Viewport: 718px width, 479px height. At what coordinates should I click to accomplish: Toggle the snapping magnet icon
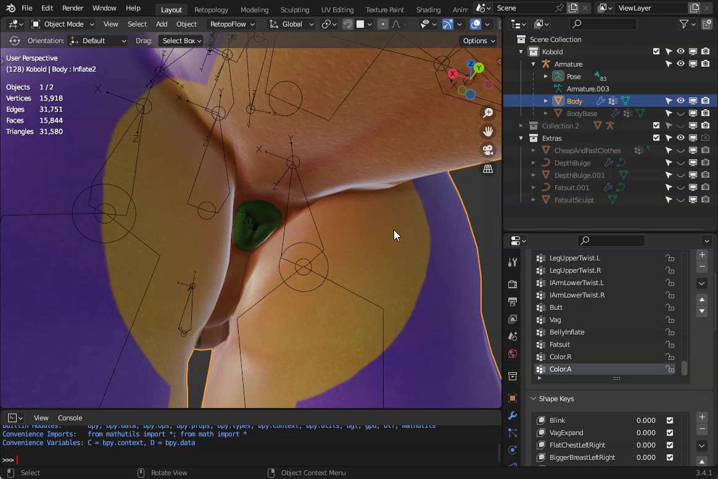point(348,24)
